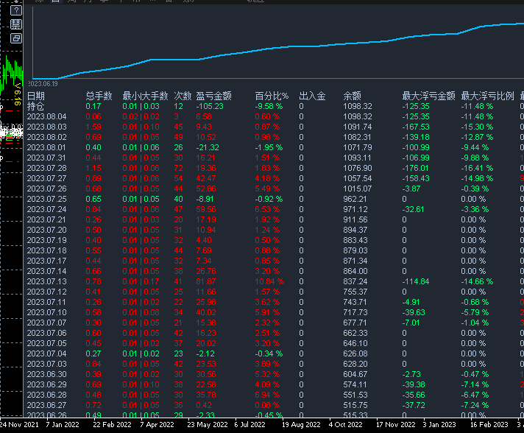Select the 2023.08.01 date row
Screen dimensions: 524x433
coord(47,148)
